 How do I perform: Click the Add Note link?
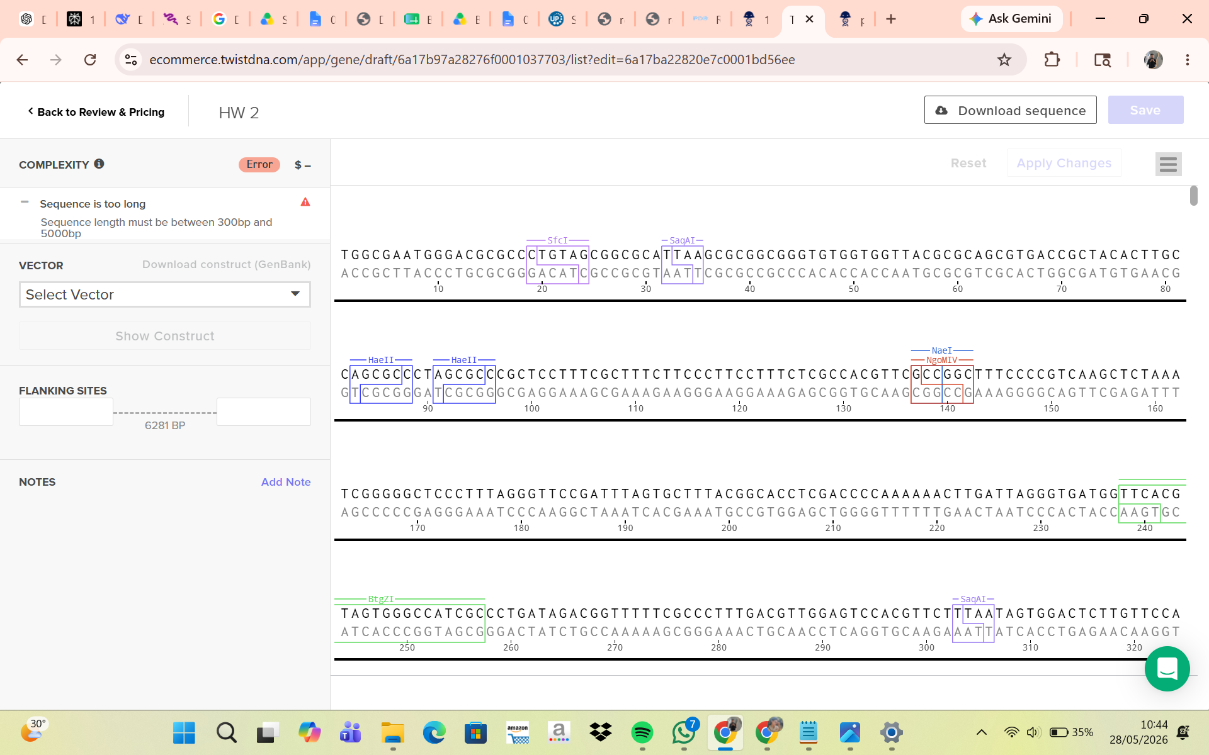286,482
